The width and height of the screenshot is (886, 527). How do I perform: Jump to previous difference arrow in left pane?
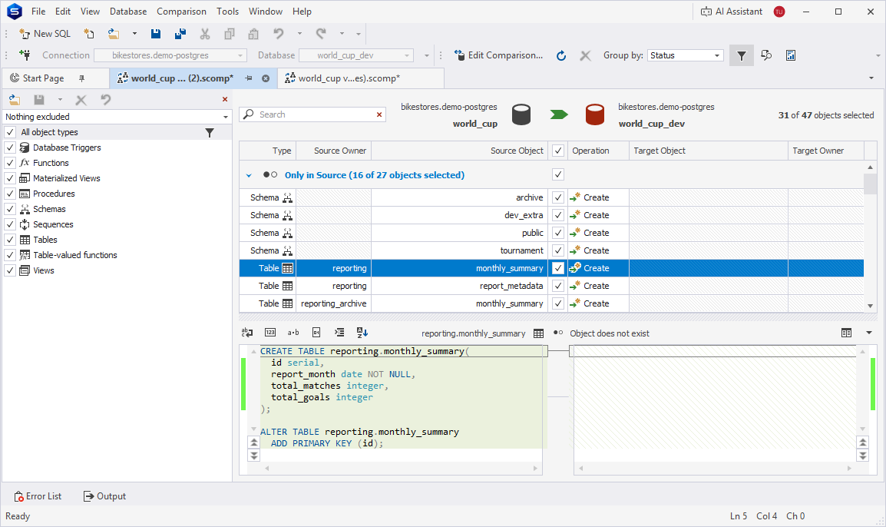click(254, 442)
